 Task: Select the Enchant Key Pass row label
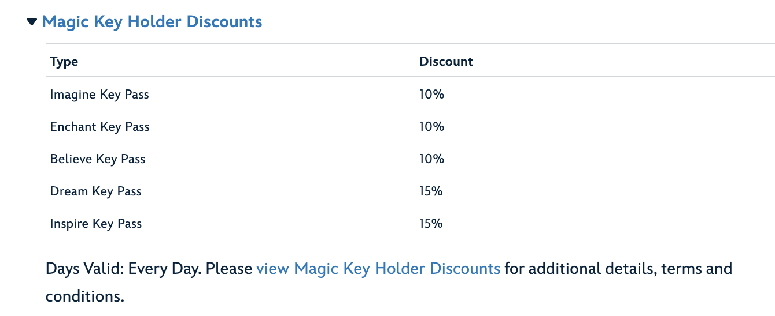[99, 127]
